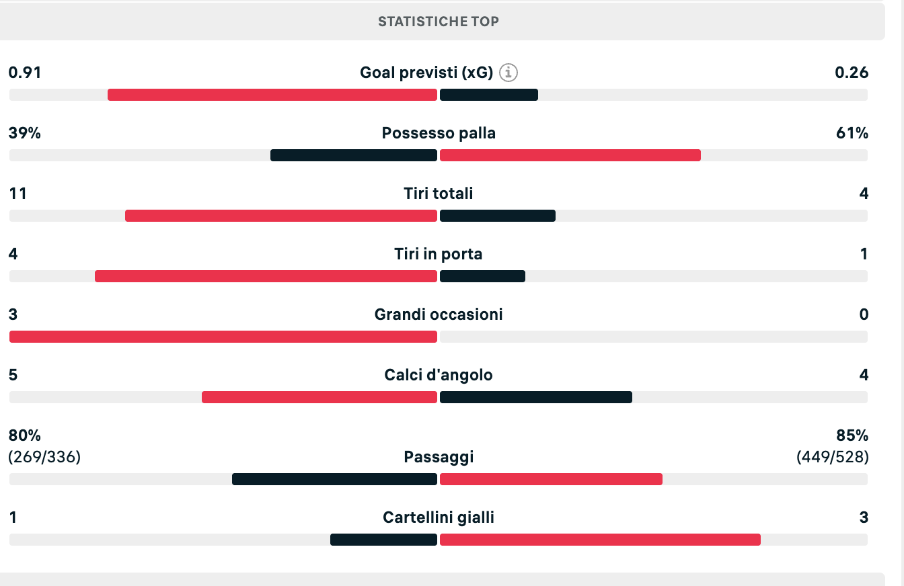
Task: Click the red xG bar for 0.91
Action: click(x=272, y=95)
